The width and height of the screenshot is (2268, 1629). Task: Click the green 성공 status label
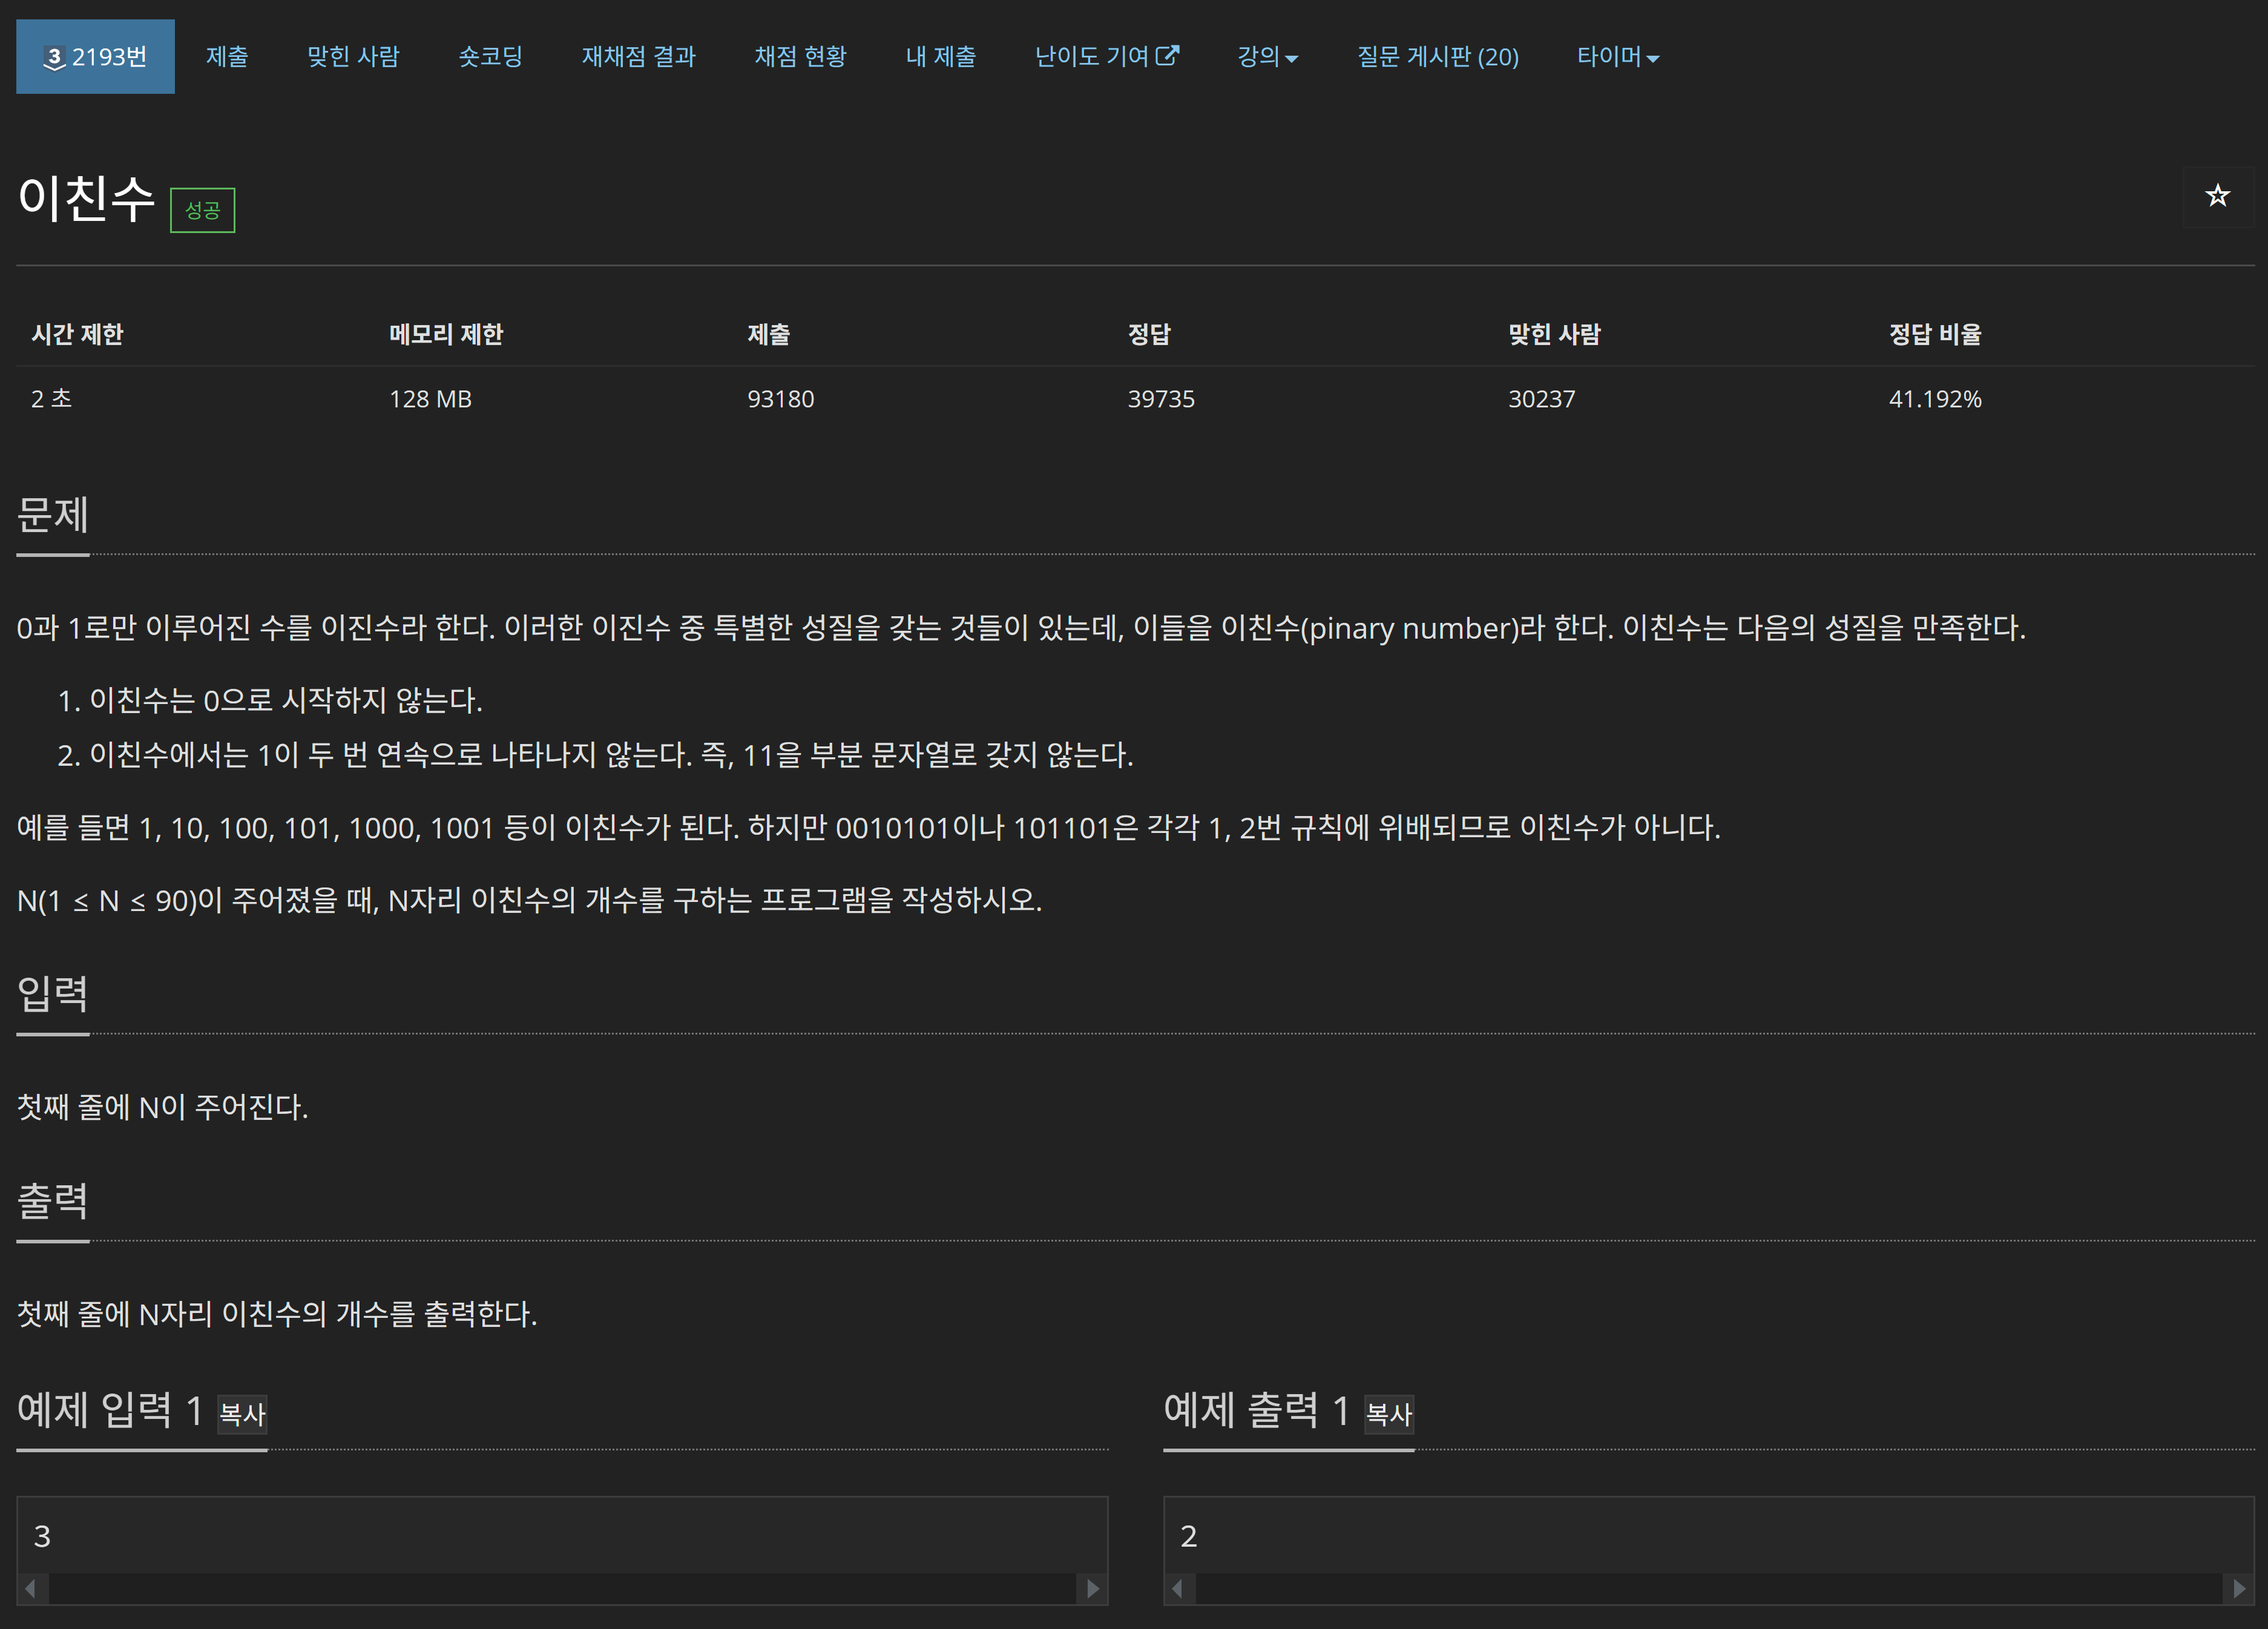(x=202, y=210)
